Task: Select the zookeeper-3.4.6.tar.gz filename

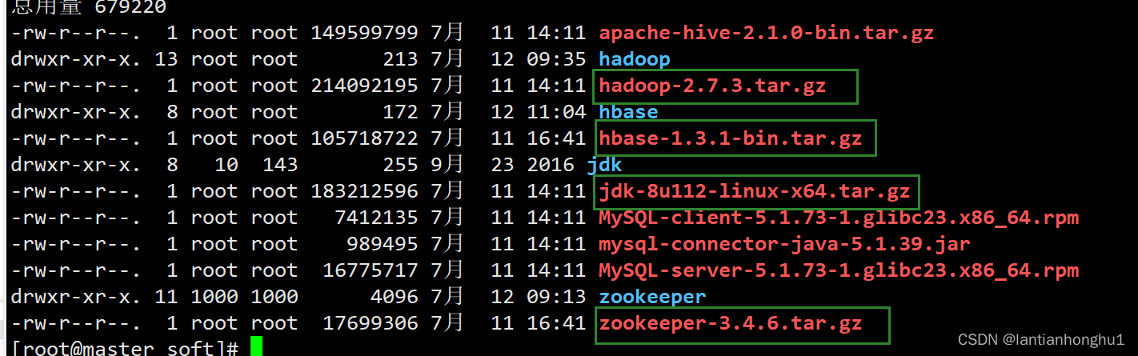Action: tap(730, 323)
